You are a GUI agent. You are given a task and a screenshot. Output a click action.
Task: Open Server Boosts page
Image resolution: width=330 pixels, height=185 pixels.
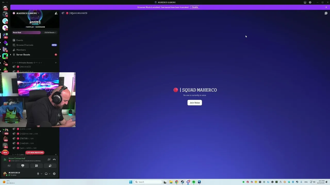[x=35, y=55]
